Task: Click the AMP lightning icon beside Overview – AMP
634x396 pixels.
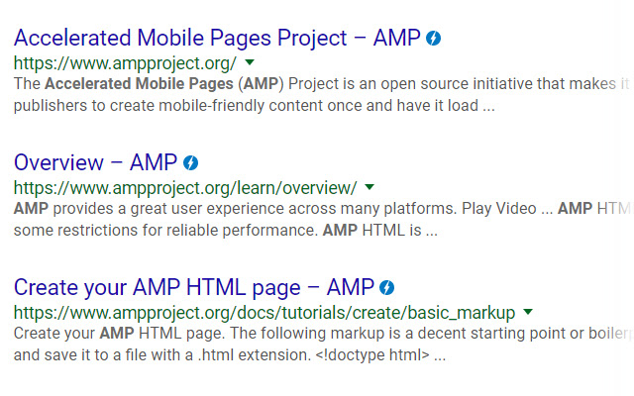Action: (x=190, y=163)
